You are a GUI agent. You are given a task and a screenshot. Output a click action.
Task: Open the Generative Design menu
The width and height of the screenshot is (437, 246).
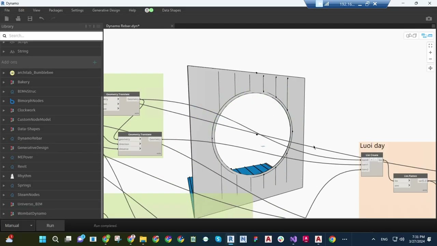(106, 10)
